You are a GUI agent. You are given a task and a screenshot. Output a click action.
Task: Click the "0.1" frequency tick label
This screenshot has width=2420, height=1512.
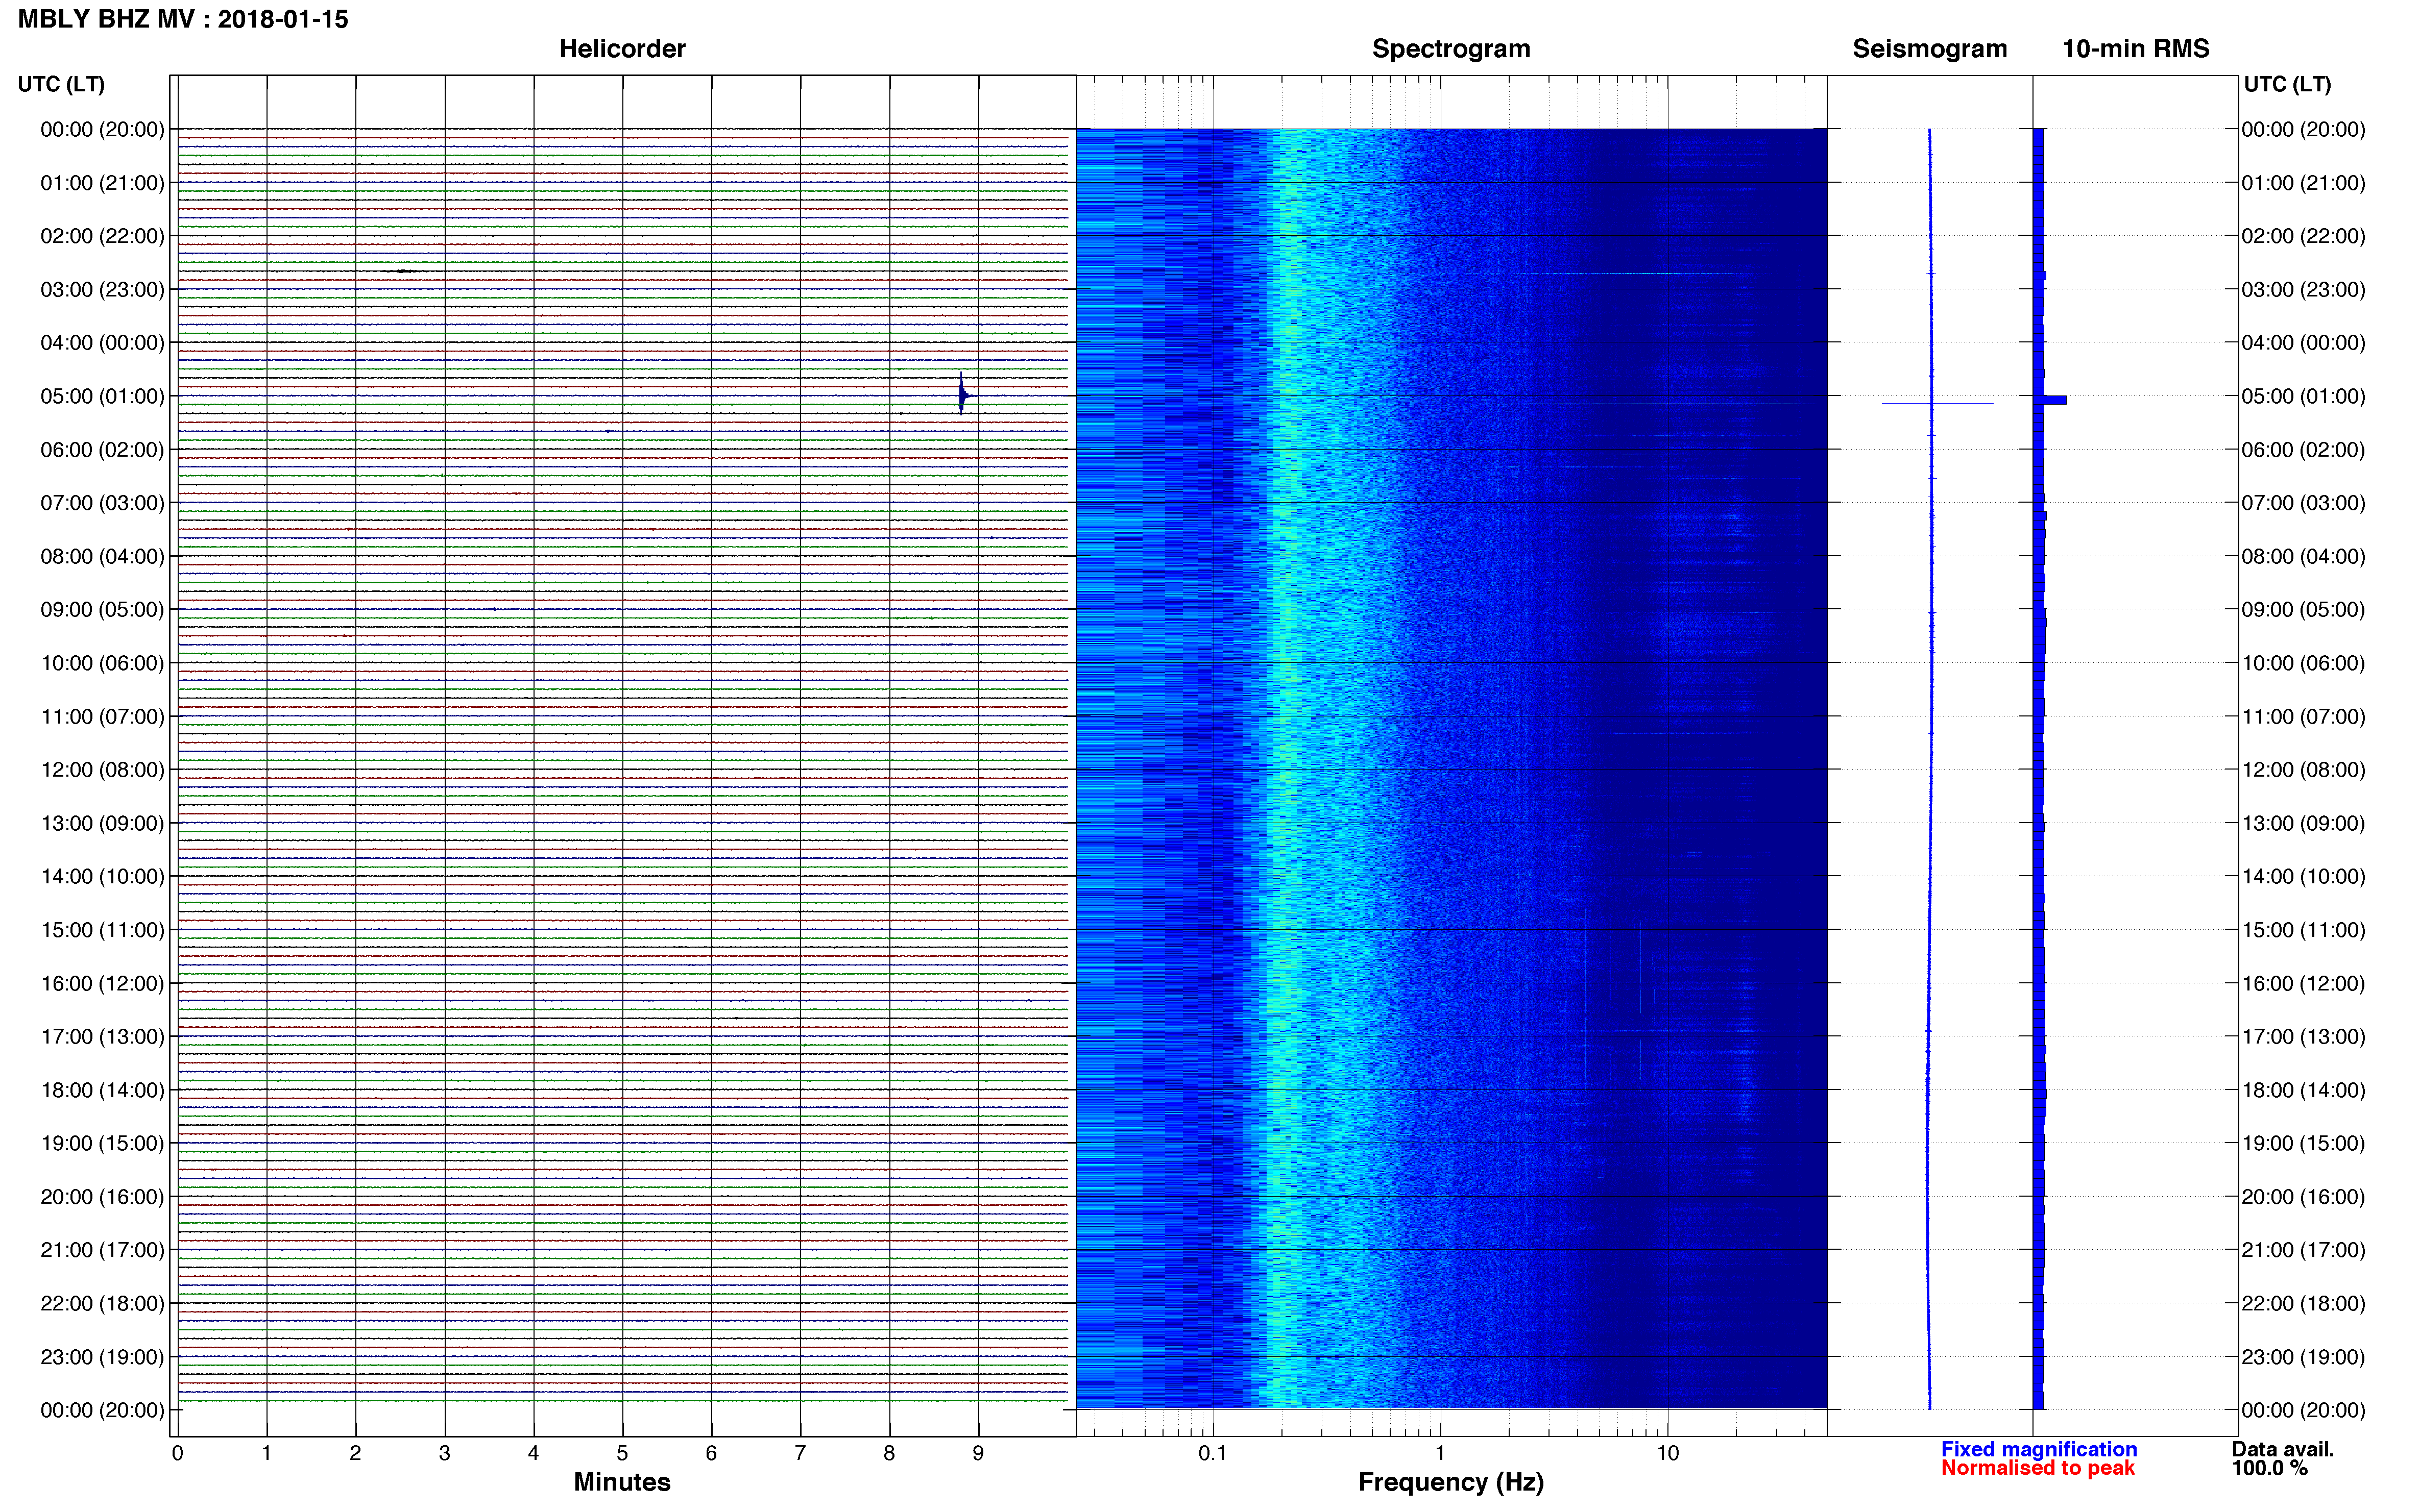click(x=1213, y=1453)
